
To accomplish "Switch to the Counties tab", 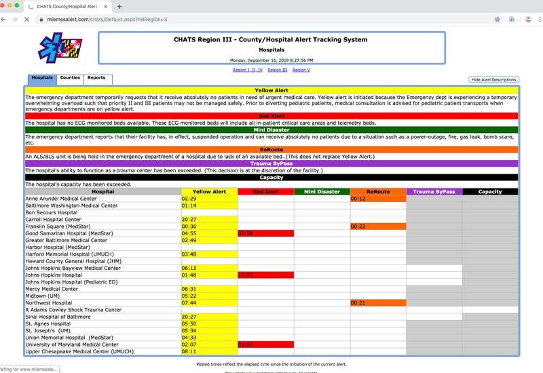I will 70,79.
